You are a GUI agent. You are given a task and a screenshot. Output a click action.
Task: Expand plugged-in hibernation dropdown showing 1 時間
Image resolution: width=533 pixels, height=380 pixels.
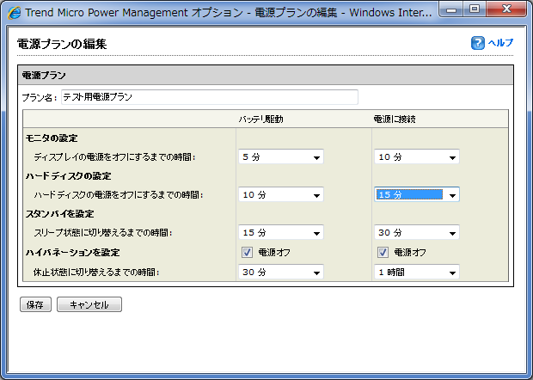pos(417,273)
